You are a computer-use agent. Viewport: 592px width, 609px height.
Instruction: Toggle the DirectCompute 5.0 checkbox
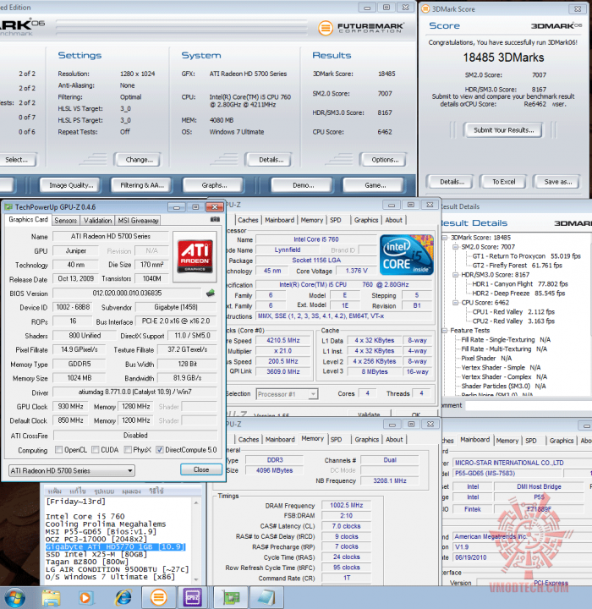[x=159, y=449]
